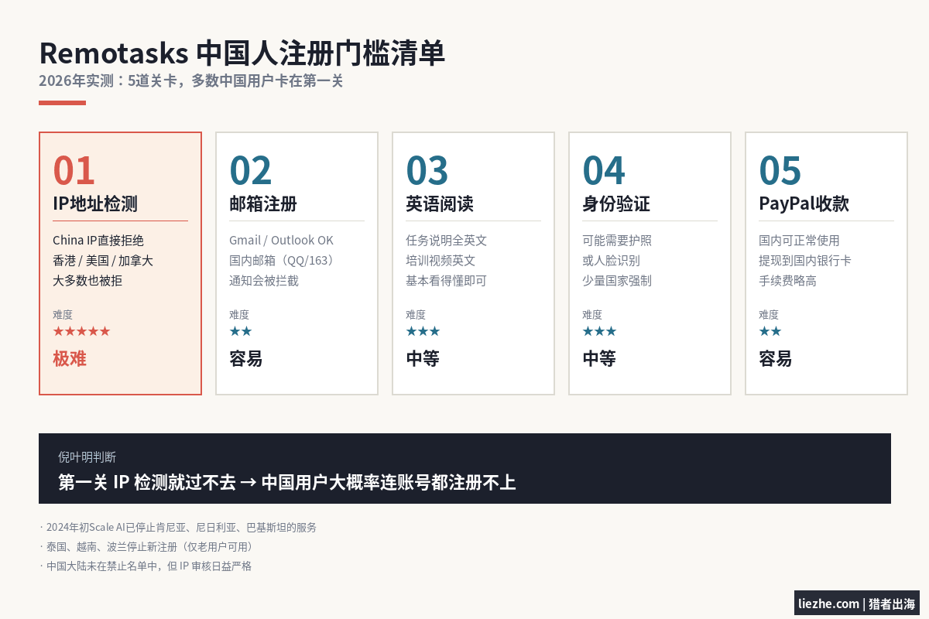Click the line 'China IP直接拒绝'
This screenshot has height=619, width=929.
[x=98, y=241]
